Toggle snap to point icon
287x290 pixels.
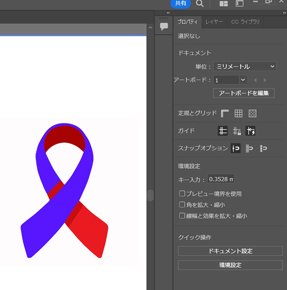[x=236, y=148]
